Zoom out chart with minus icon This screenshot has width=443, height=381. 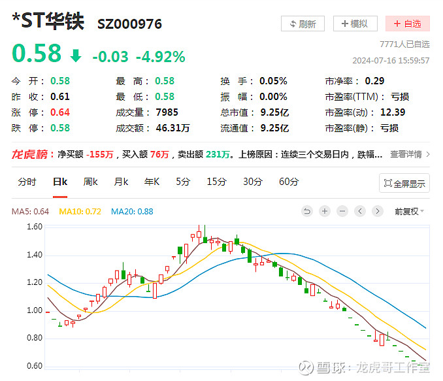point(342,211)
